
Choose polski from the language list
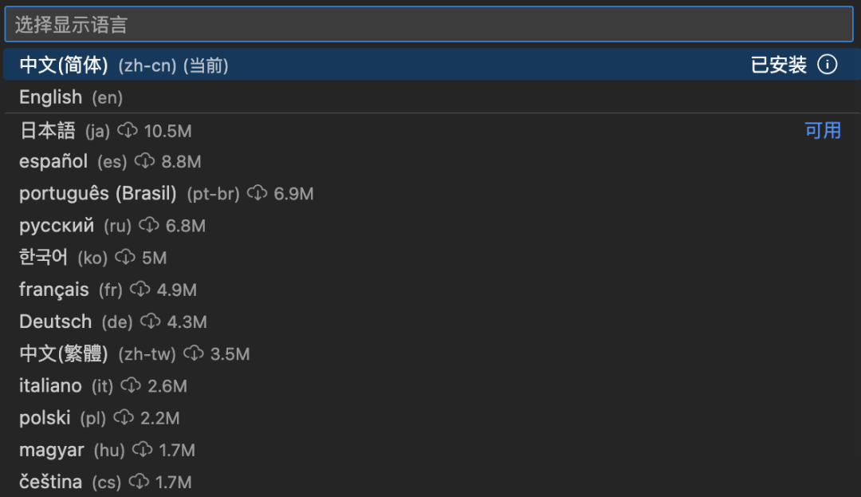(x=45, y=418)
